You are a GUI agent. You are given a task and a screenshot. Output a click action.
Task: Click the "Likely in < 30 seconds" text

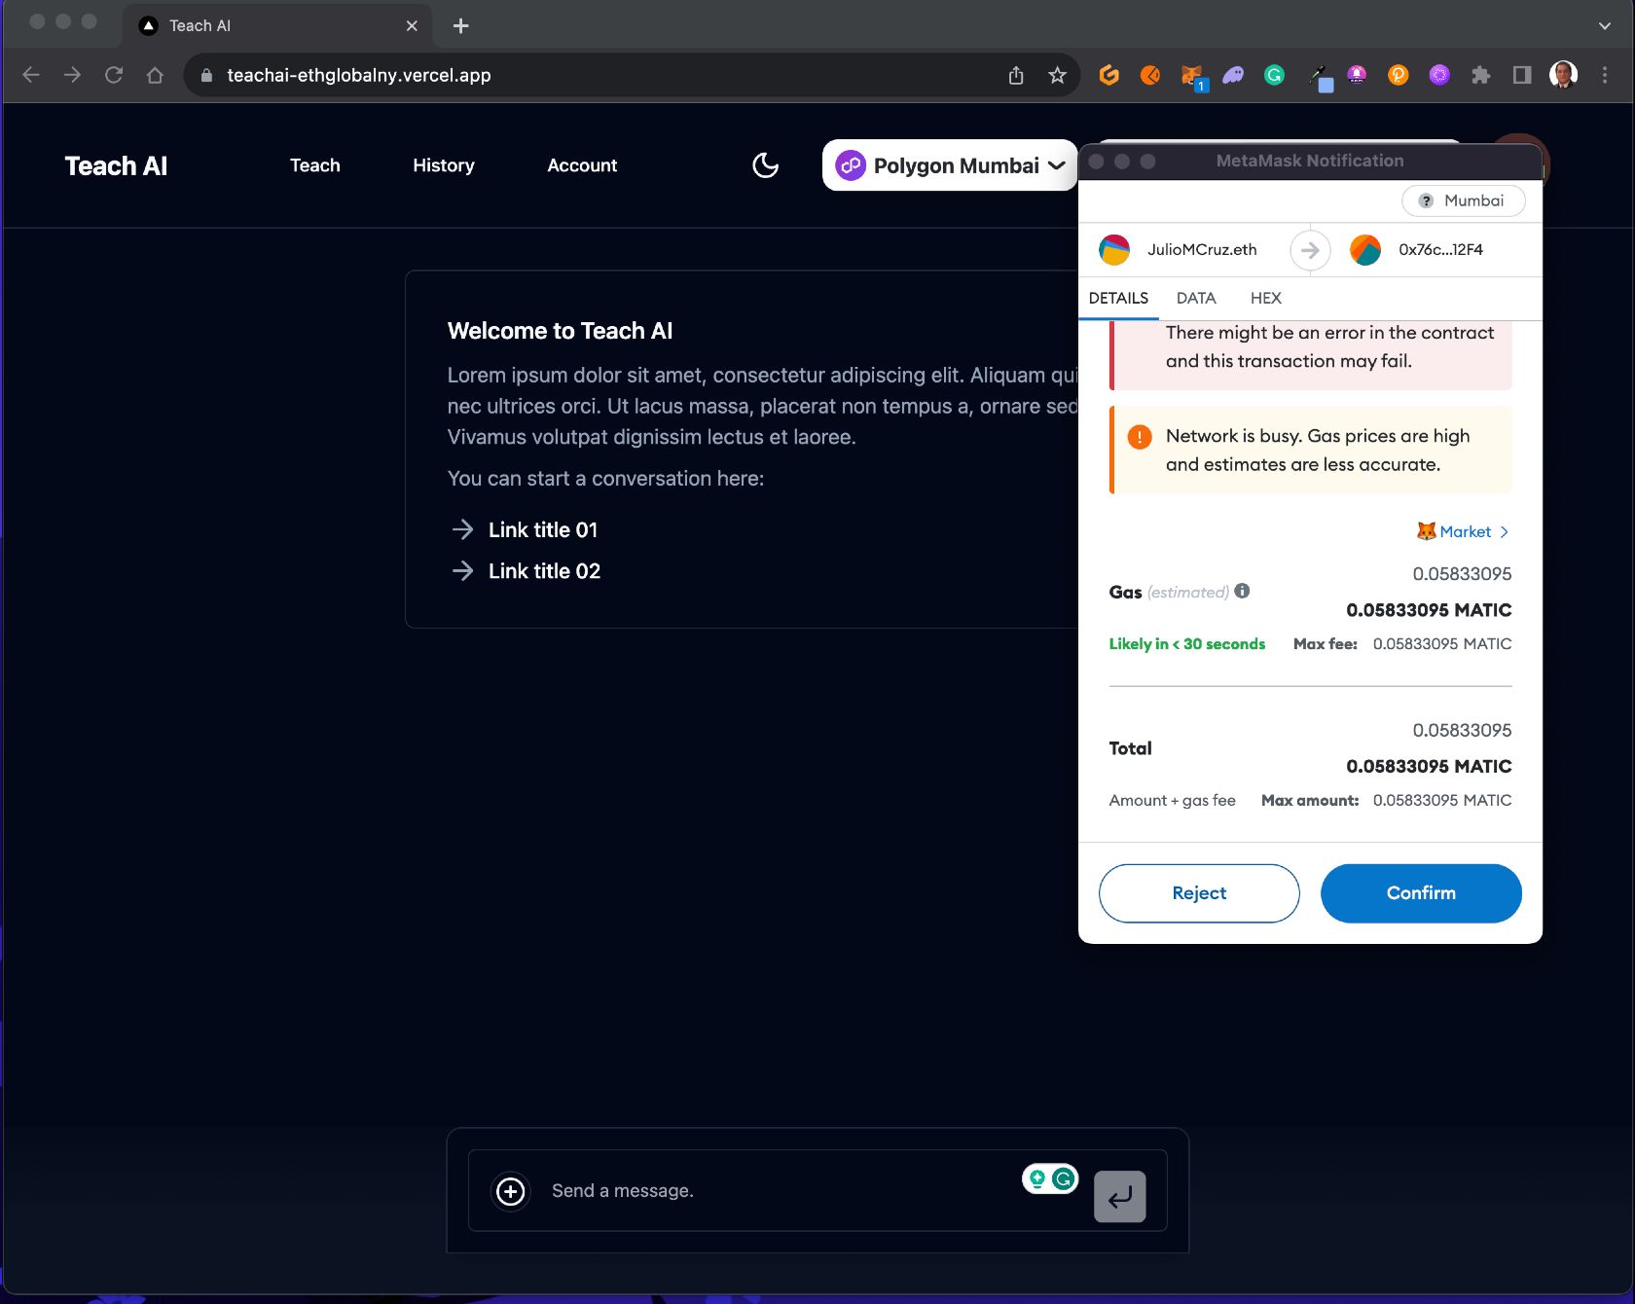1186,644
